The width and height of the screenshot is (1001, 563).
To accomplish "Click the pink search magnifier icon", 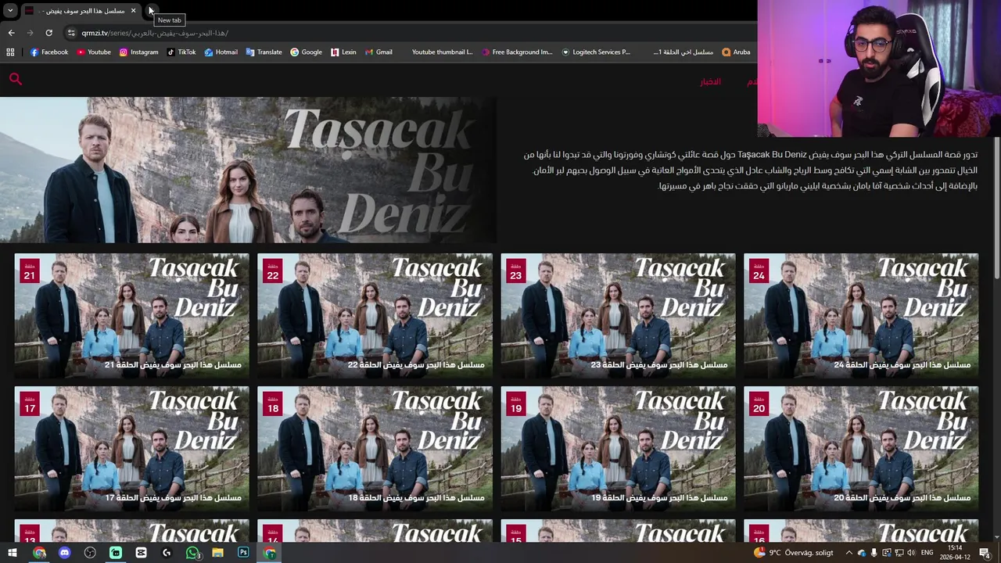I will 16,79.
